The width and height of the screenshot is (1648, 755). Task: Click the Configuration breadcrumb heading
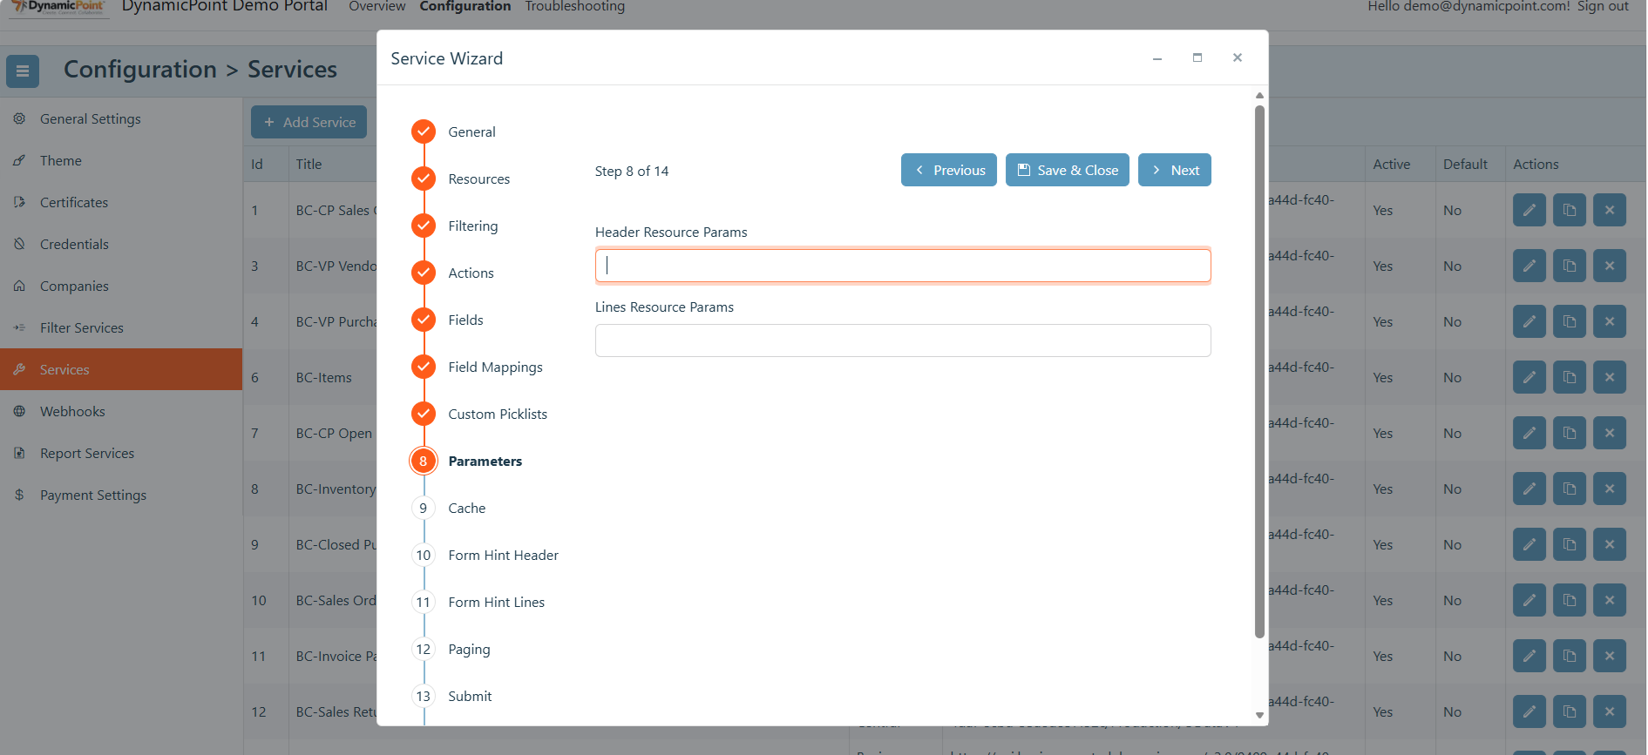[140, 70]
